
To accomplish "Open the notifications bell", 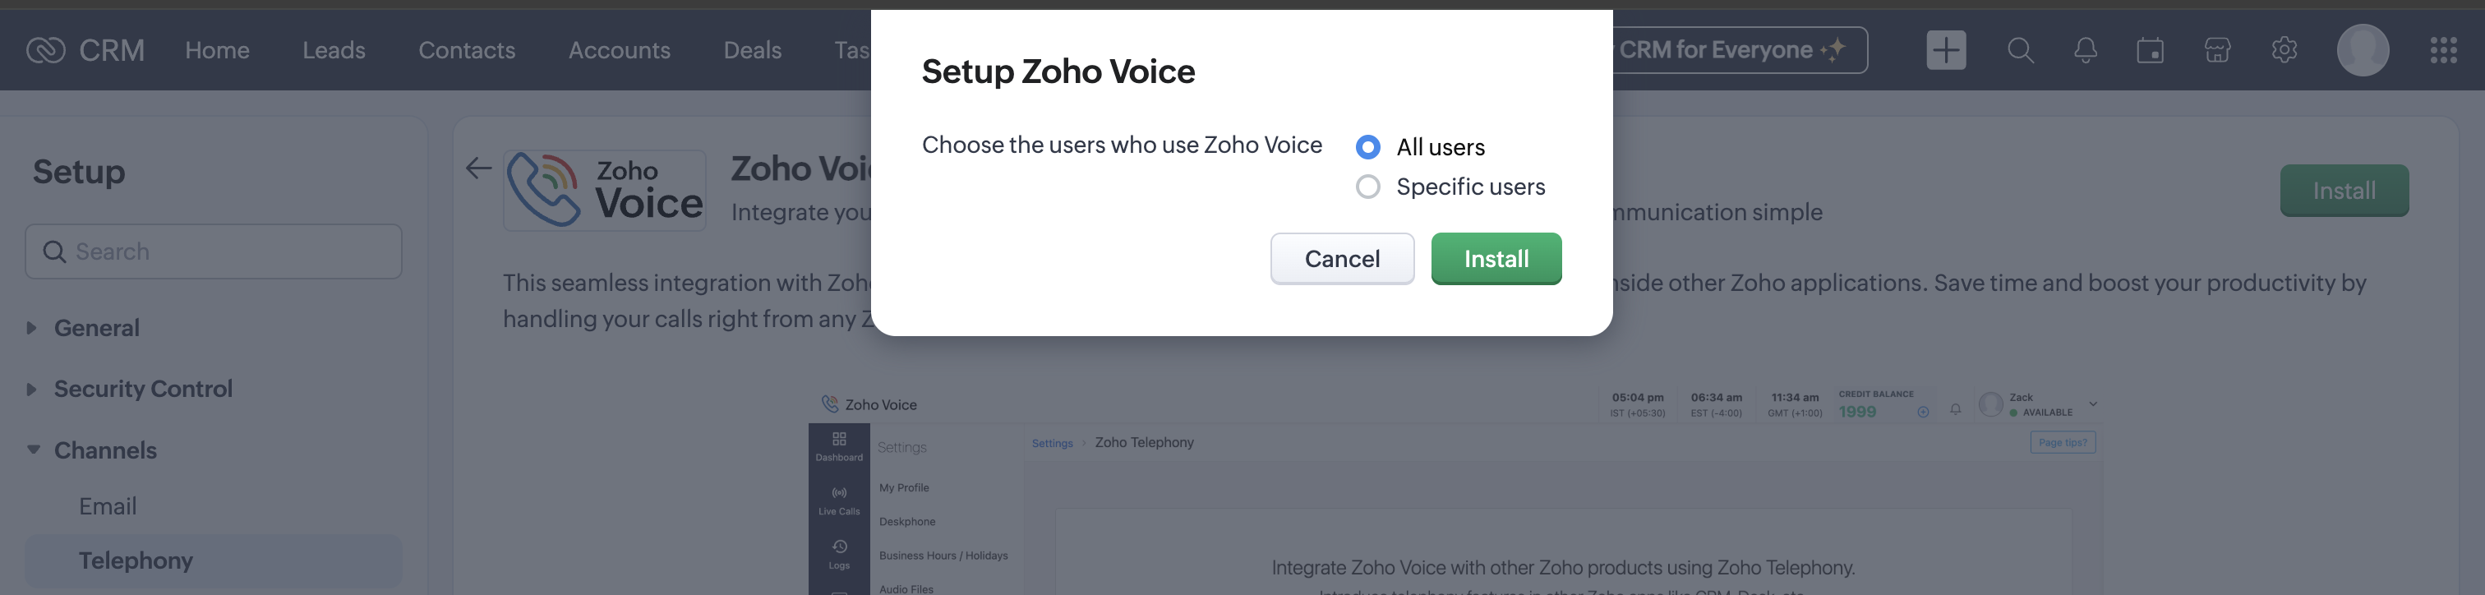I will click(x=2085, y=50).
